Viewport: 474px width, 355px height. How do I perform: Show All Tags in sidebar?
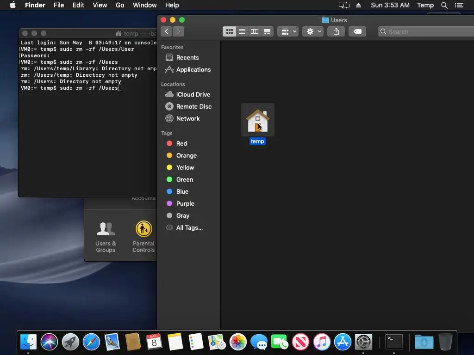click(184, 227)
